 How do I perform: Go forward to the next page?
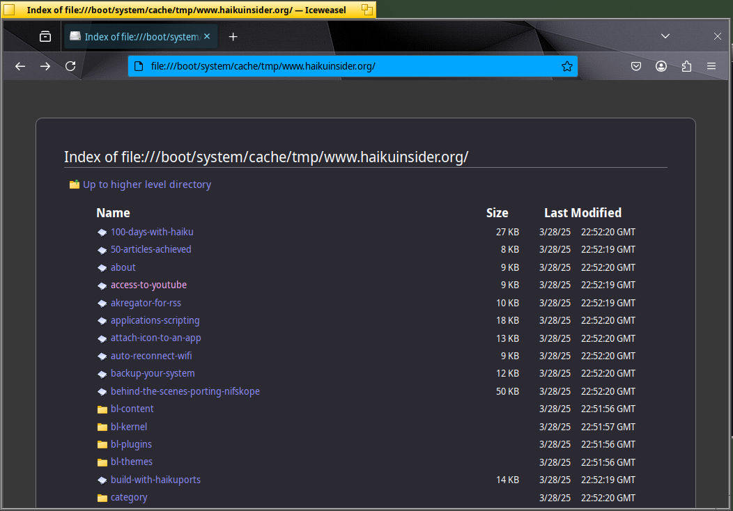click(45, 66)
